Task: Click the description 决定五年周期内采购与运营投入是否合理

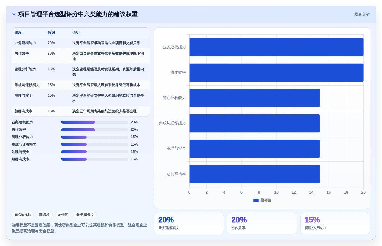Action: coord(105,111)
